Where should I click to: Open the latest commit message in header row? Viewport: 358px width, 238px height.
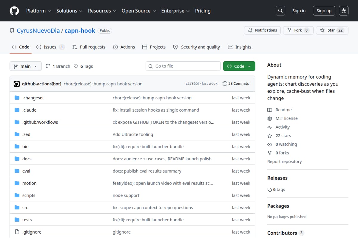pos(103,84)
